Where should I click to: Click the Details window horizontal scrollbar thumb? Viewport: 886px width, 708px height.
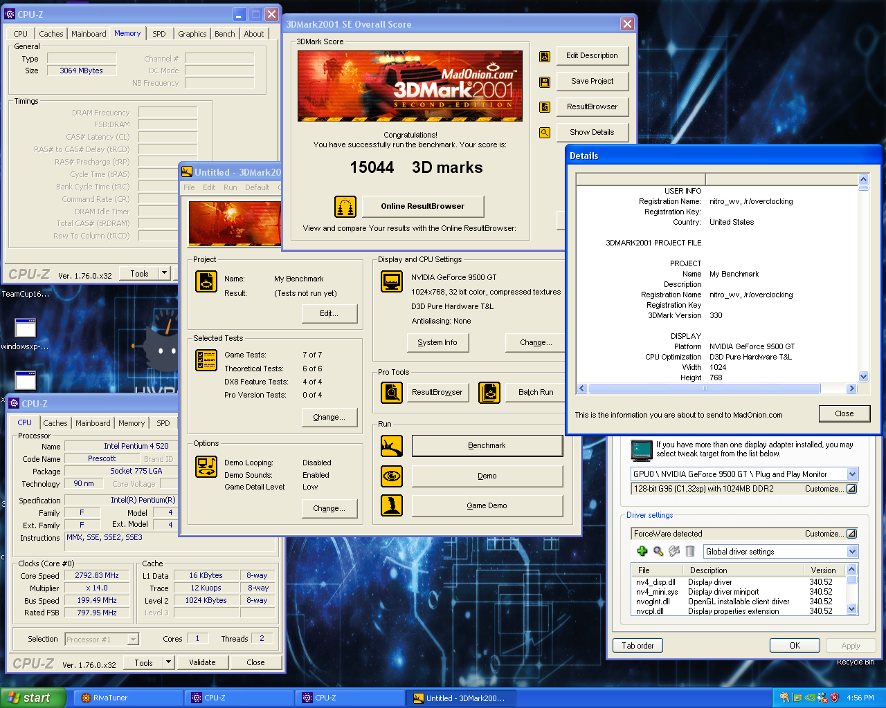pos(705,389)
